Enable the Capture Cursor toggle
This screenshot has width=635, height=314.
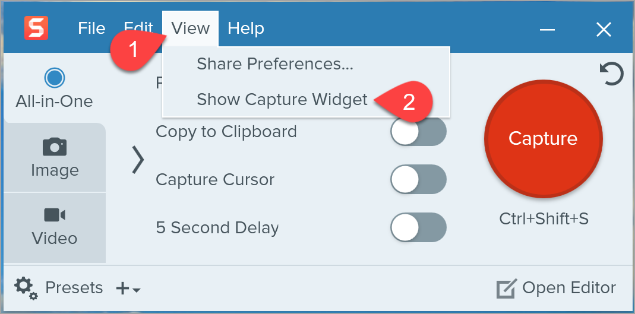point(418,179)
